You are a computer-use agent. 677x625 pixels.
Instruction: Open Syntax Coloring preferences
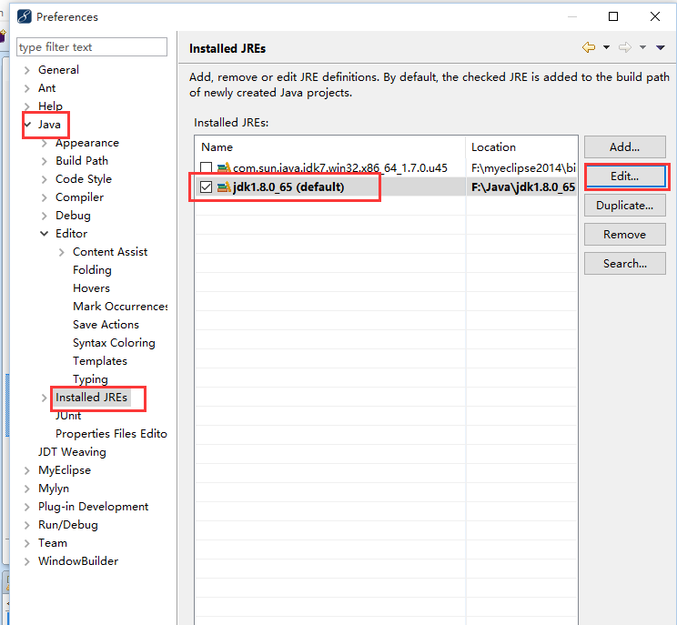[x=114, y=343]
